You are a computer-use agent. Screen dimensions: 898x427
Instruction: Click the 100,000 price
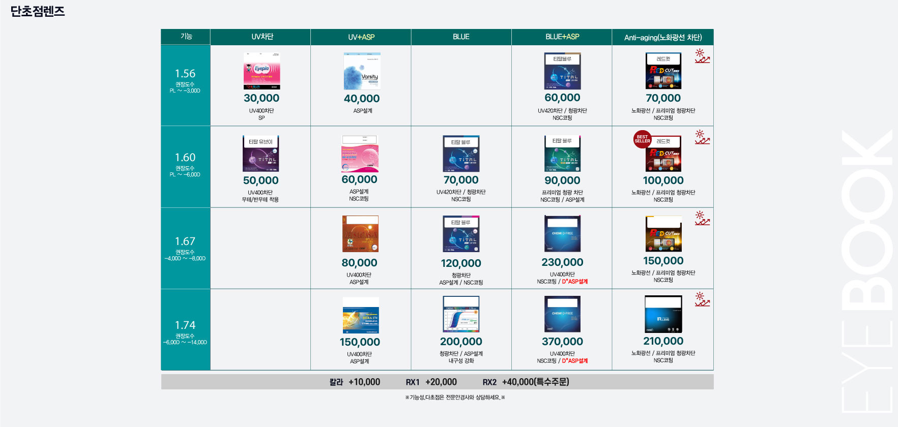pyautogui.click(x=663, y=180)
